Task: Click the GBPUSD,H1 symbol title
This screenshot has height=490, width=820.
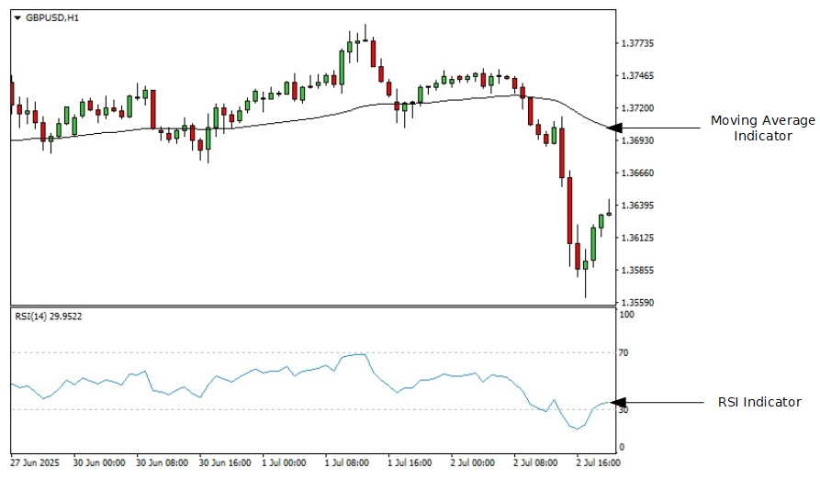Action: [52, 17]
